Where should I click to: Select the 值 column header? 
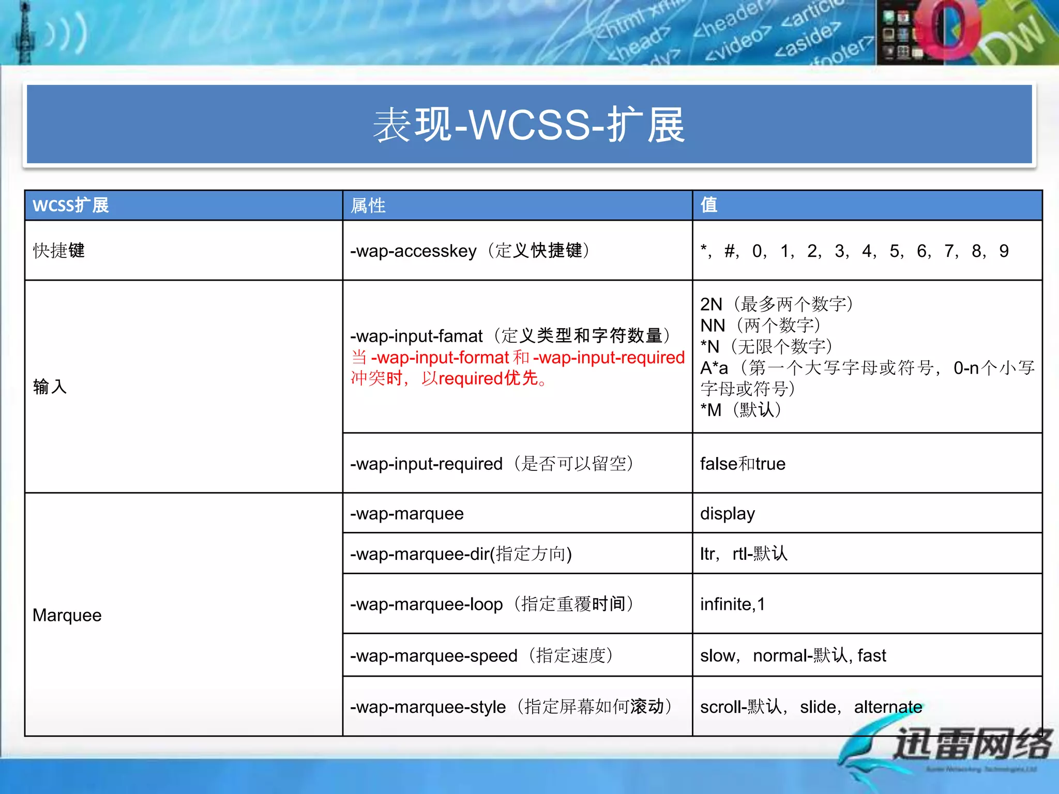coord(867,205)
